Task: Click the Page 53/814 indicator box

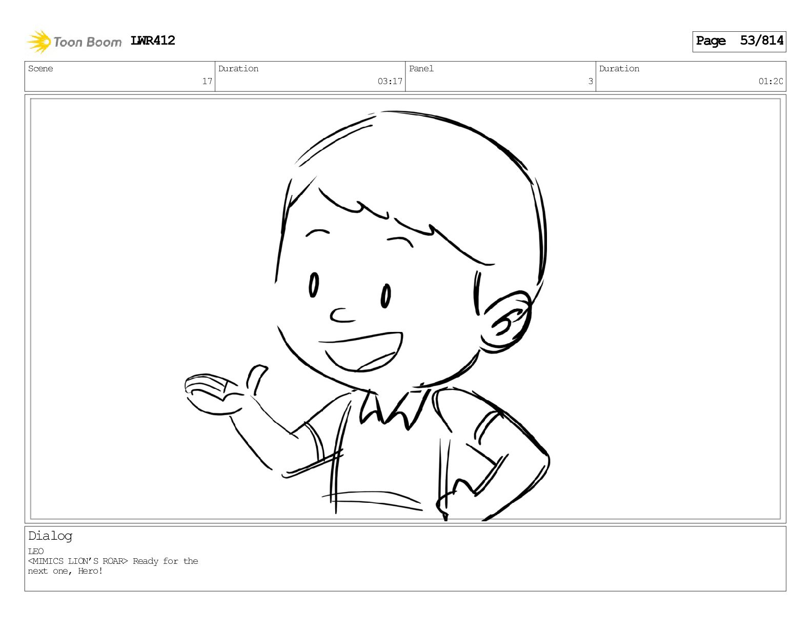Action: pos(739,41)
